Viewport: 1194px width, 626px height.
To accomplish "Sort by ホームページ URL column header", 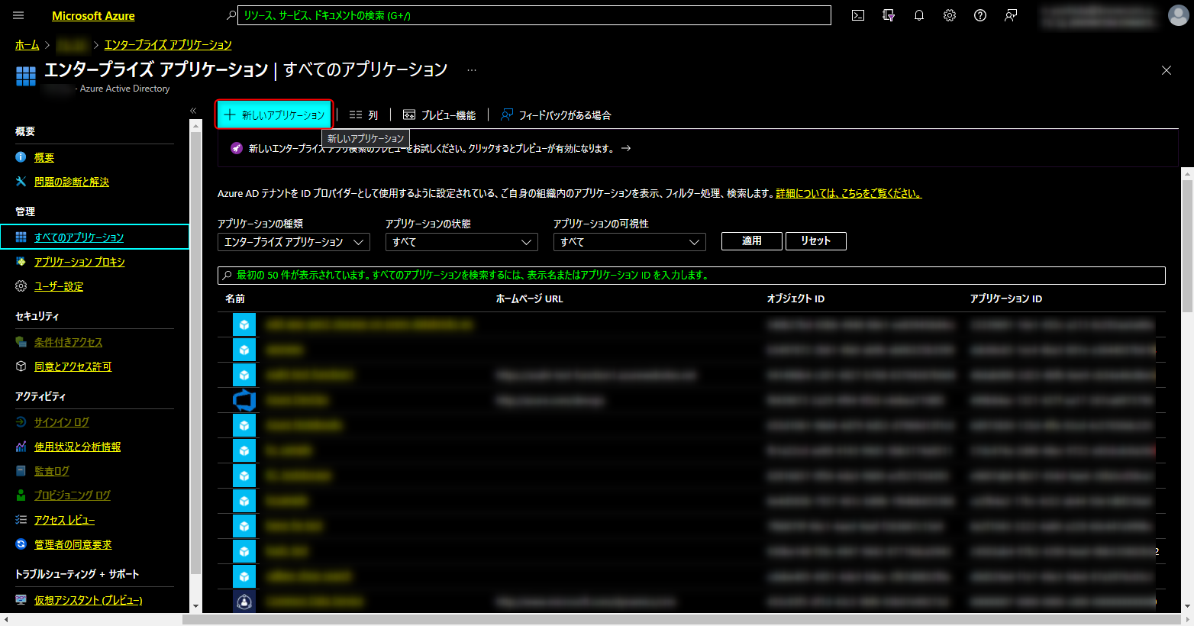I will [530, 299].
